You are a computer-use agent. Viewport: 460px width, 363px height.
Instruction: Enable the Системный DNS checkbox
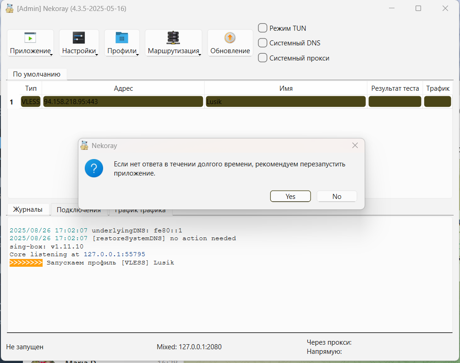tap(263, 43)
